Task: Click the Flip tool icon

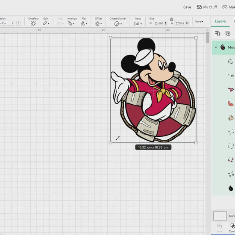Action: pyautogui.click(x=82, y=23)
